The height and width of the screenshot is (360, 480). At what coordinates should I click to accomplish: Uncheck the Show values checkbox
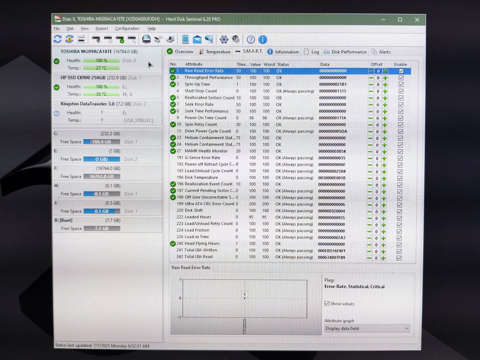coord(327,303)
